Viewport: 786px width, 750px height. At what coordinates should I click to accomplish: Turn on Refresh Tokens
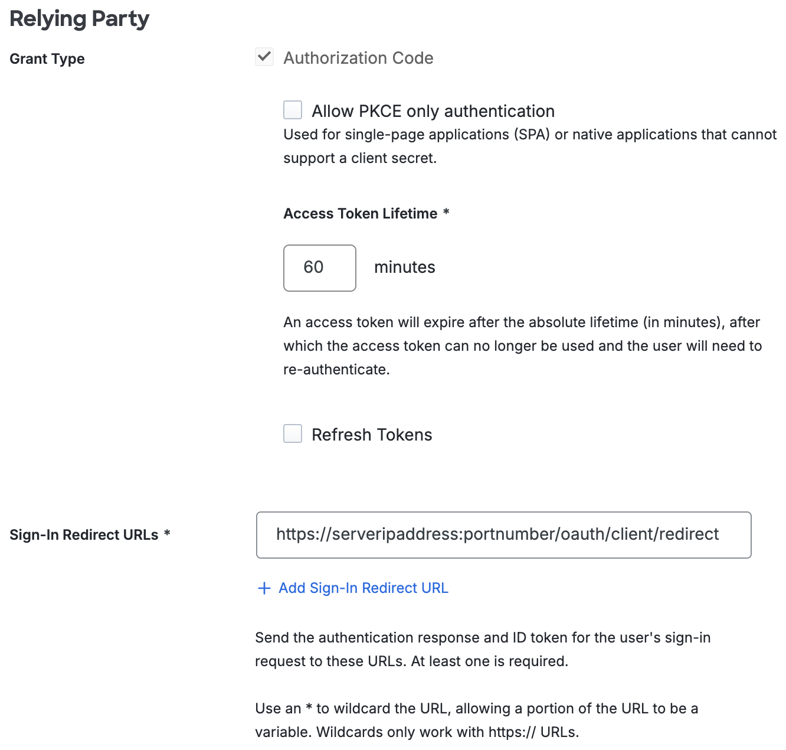(292, 433)
